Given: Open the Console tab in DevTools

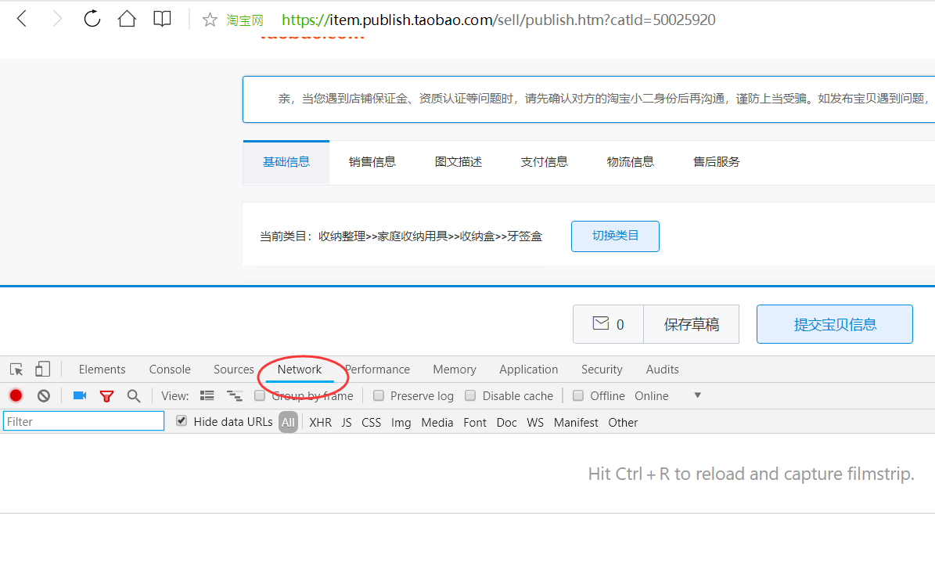Looking at the screenshot, I should [x=170, y=370].
